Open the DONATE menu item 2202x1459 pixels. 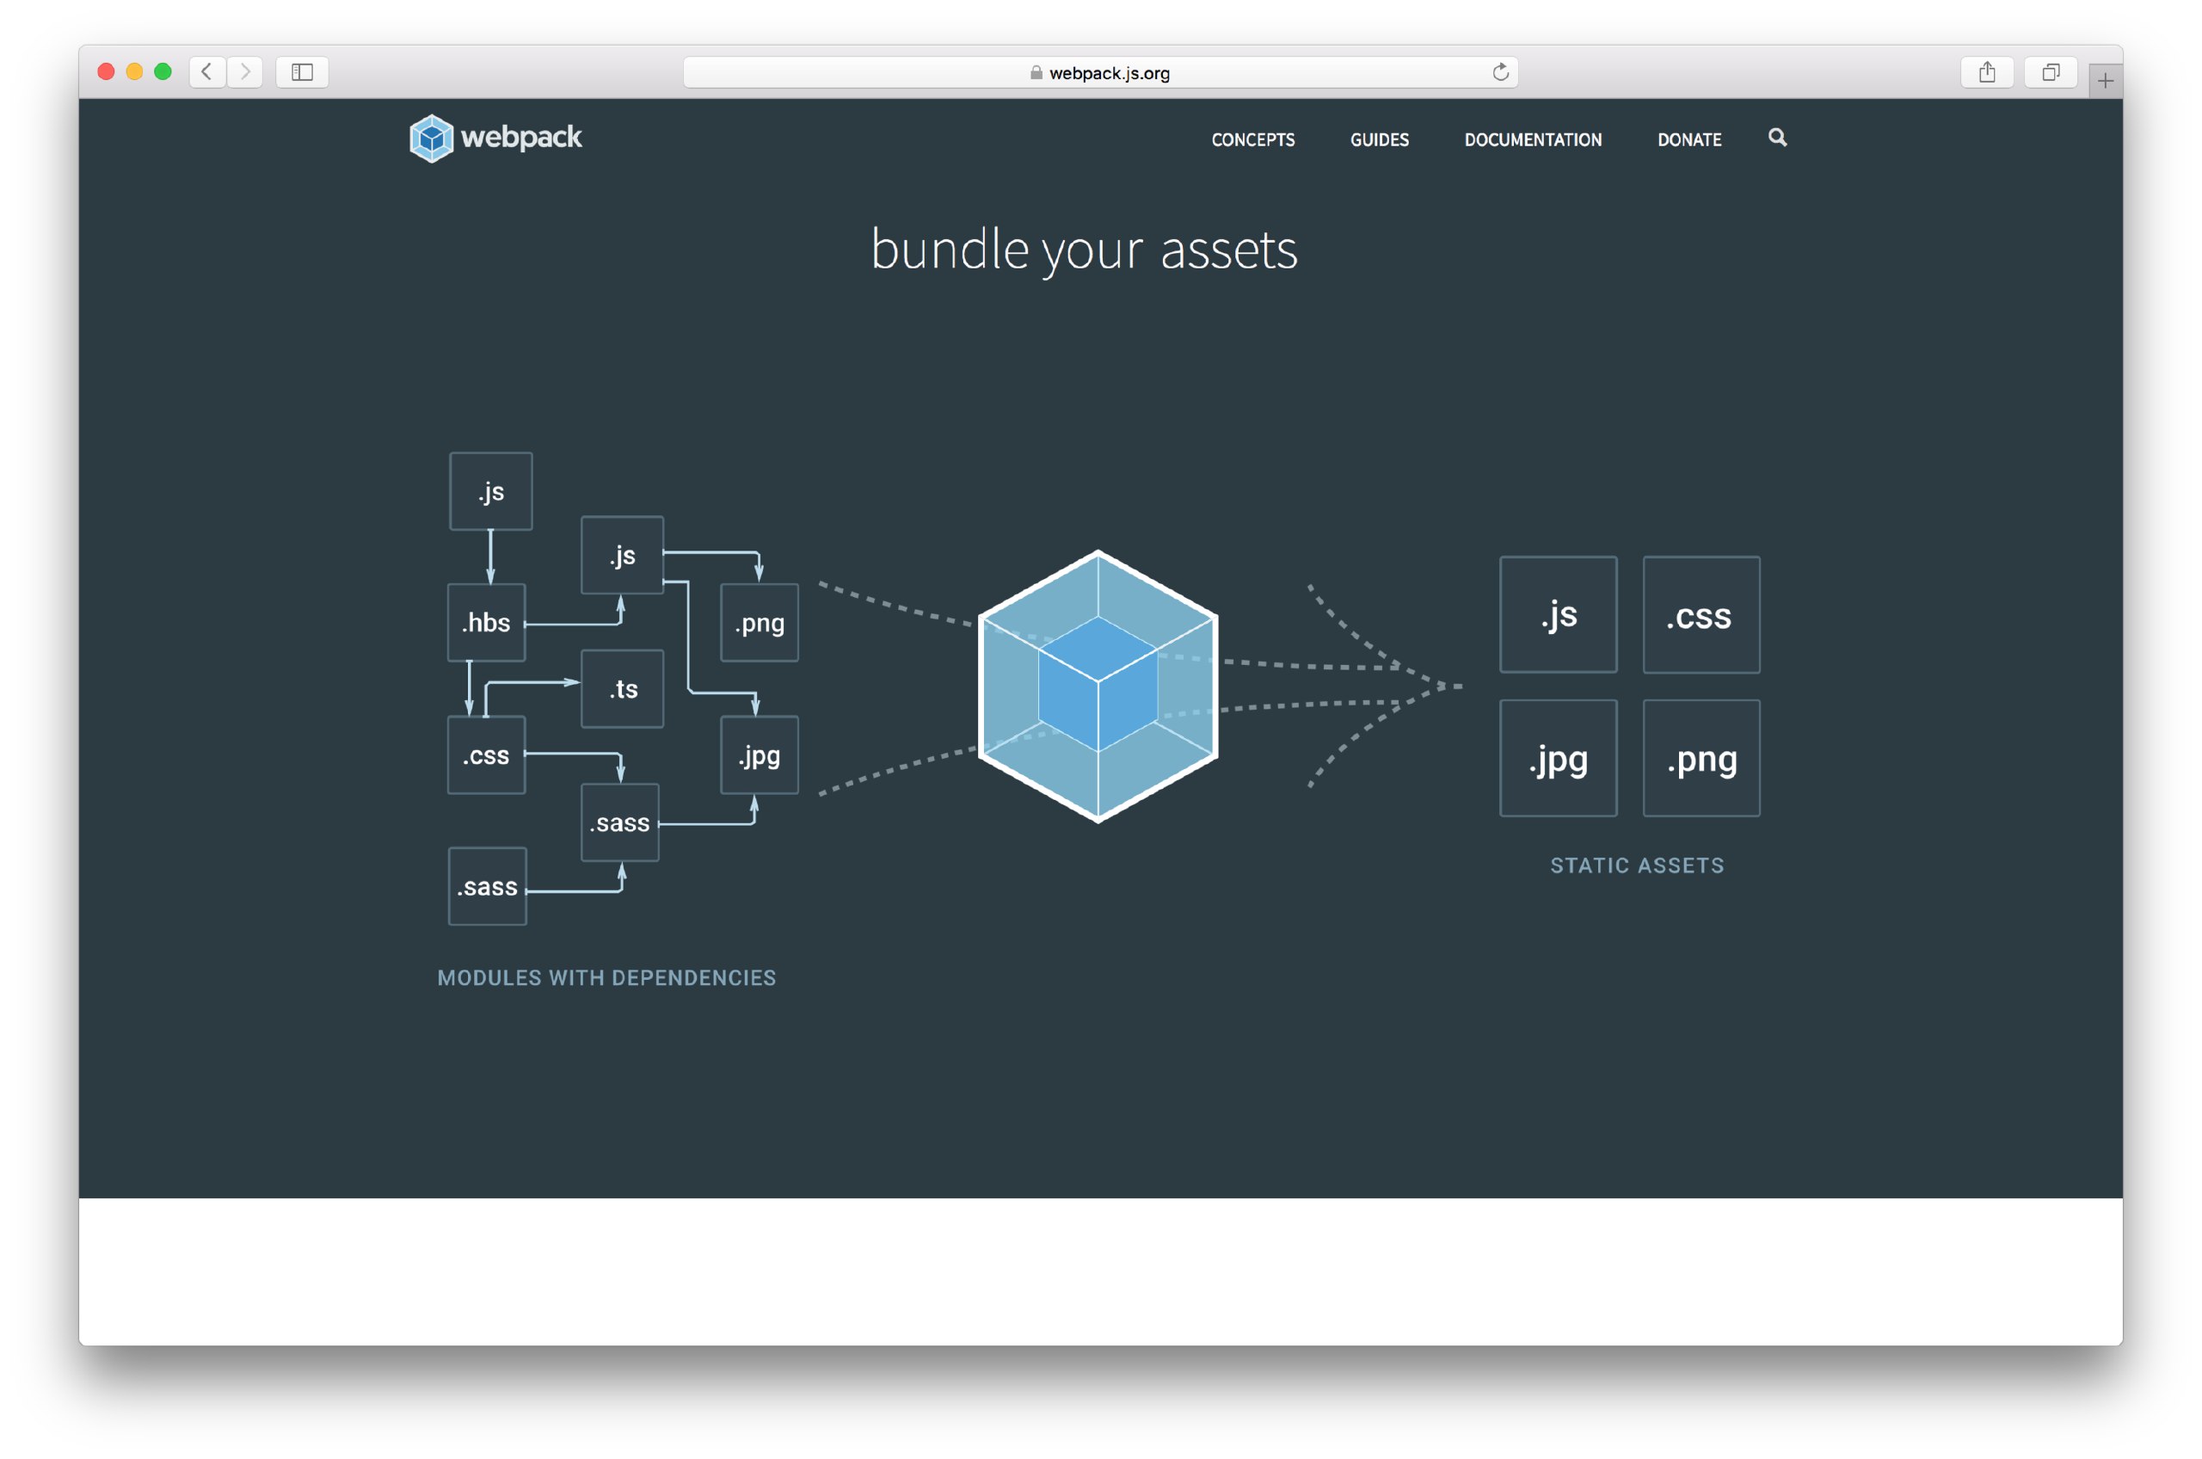(x=1688, y=139)
